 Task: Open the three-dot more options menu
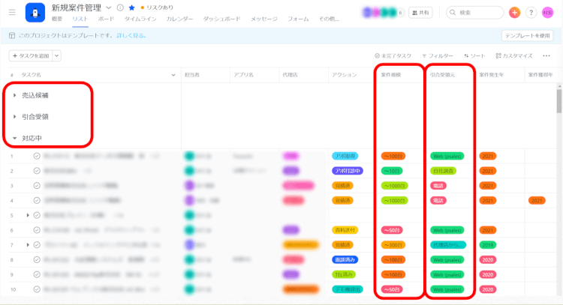point(546,55)
